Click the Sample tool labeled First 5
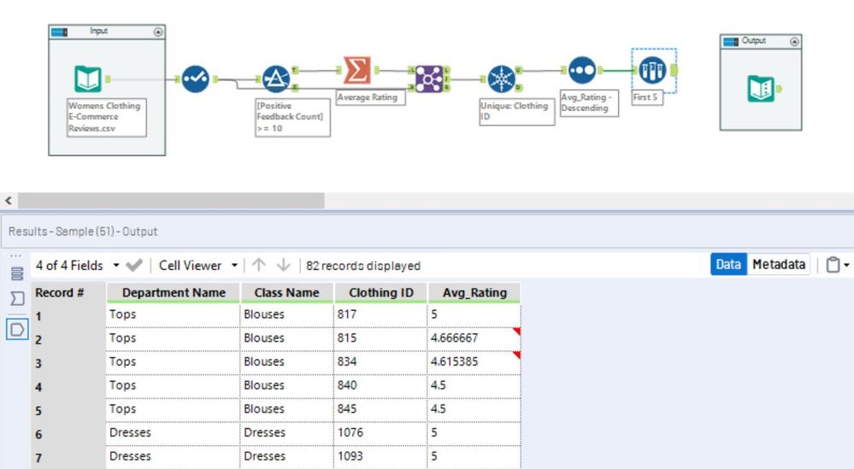Image resolution: width=854 pixels, height=469 pixels. coord(652,70)
